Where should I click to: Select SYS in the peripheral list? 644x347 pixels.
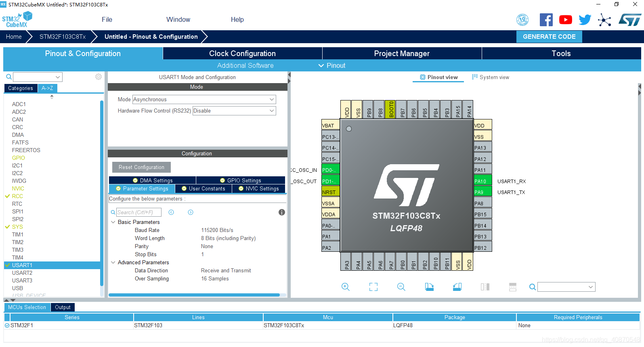[x=17, y=227]
